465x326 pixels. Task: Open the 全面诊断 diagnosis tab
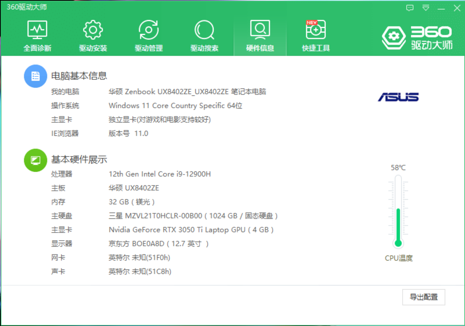38,36
